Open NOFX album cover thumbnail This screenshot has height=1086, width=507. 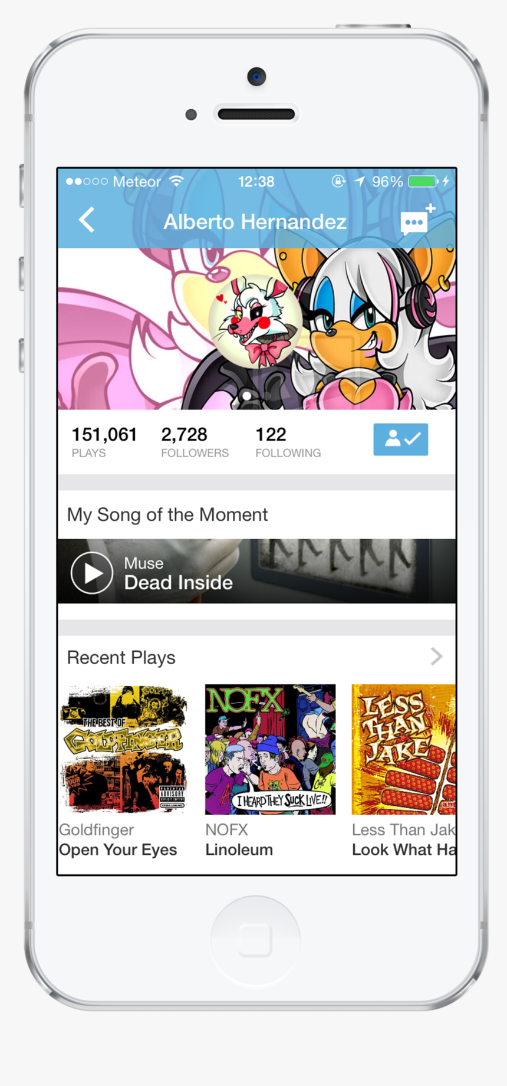tap(270, 749)
